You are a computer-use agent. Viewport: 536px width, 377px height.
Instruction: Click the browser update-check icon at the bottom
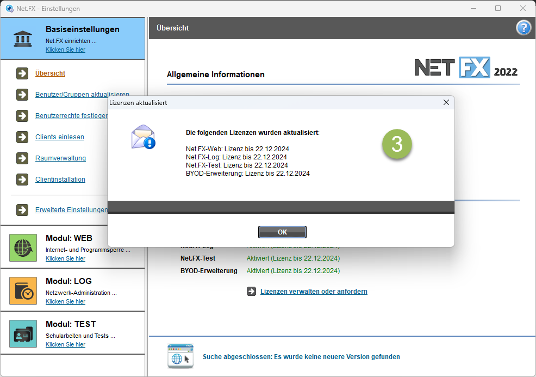[180, 356]
